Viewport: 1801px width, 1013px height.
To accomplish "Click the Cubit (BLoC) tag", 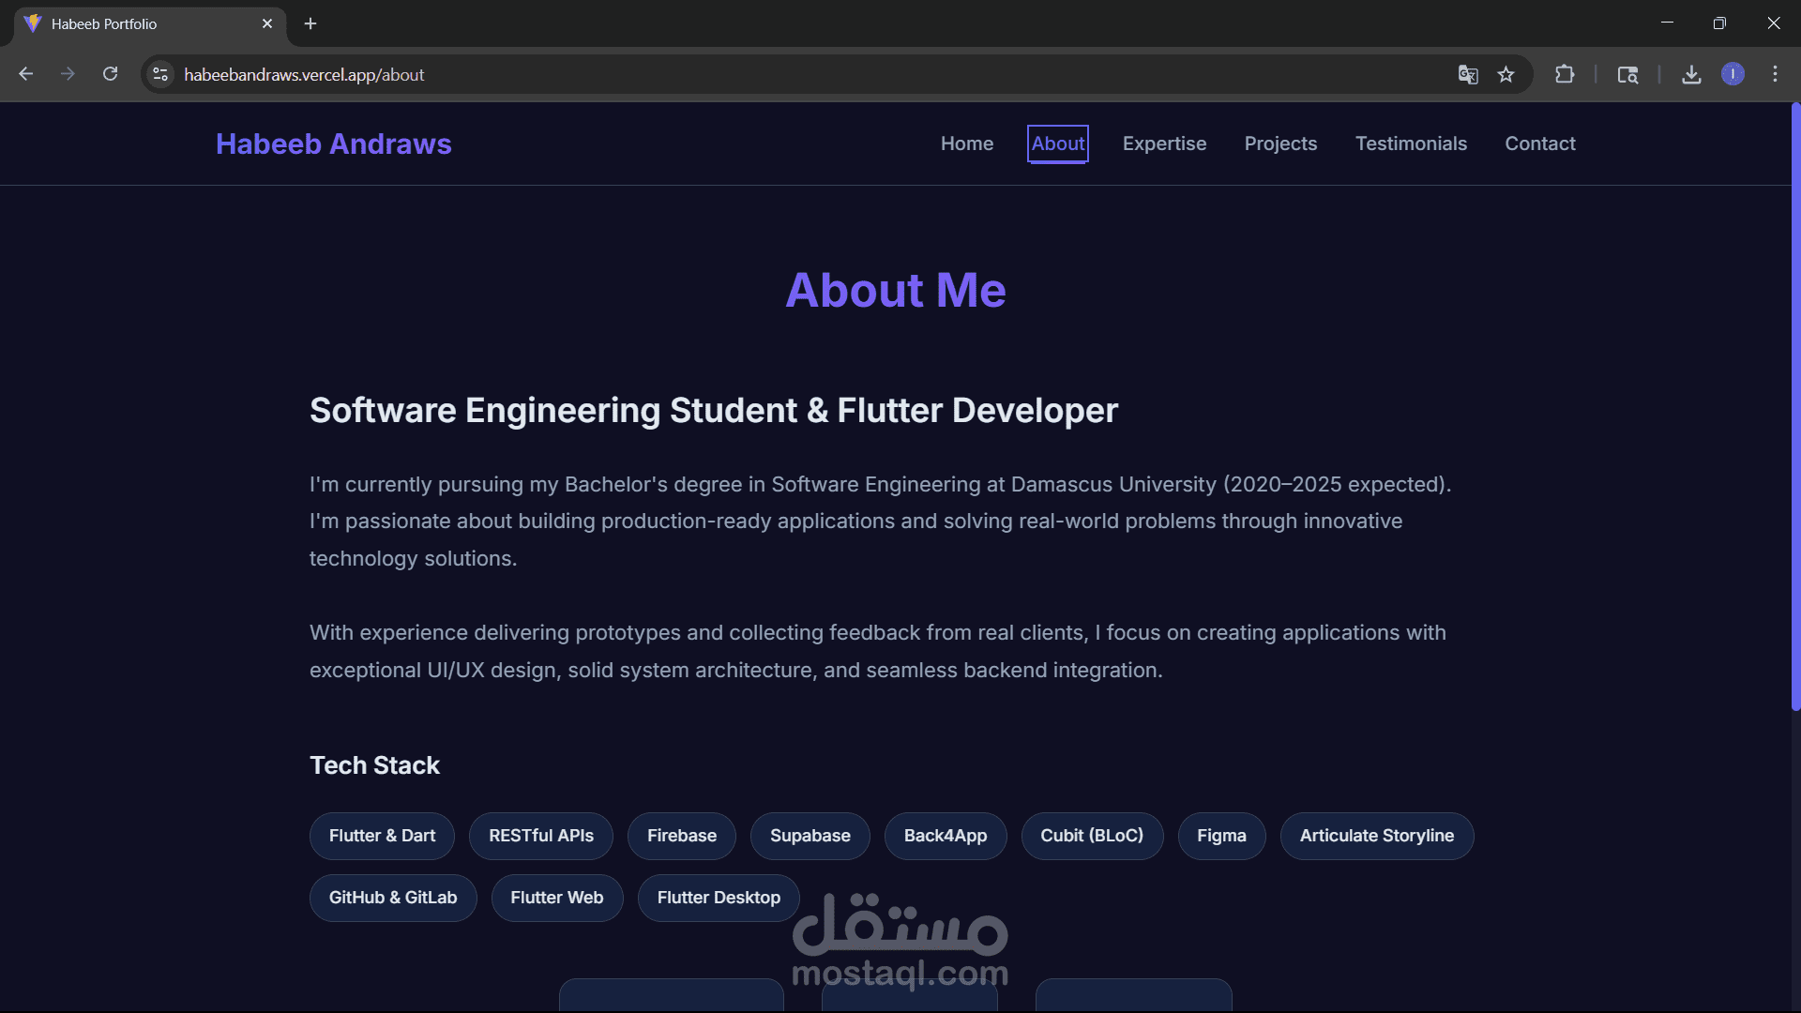I will click(x=1092, y=836).
